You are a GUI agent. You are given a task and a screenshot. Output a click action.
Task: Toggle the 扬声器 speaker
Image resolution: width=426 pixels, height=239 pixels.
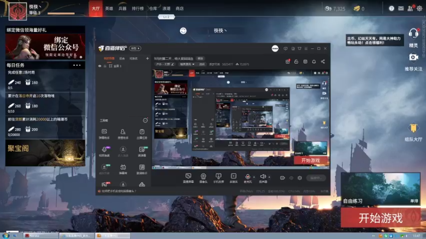pyautogui.click(x=263, y=178)
